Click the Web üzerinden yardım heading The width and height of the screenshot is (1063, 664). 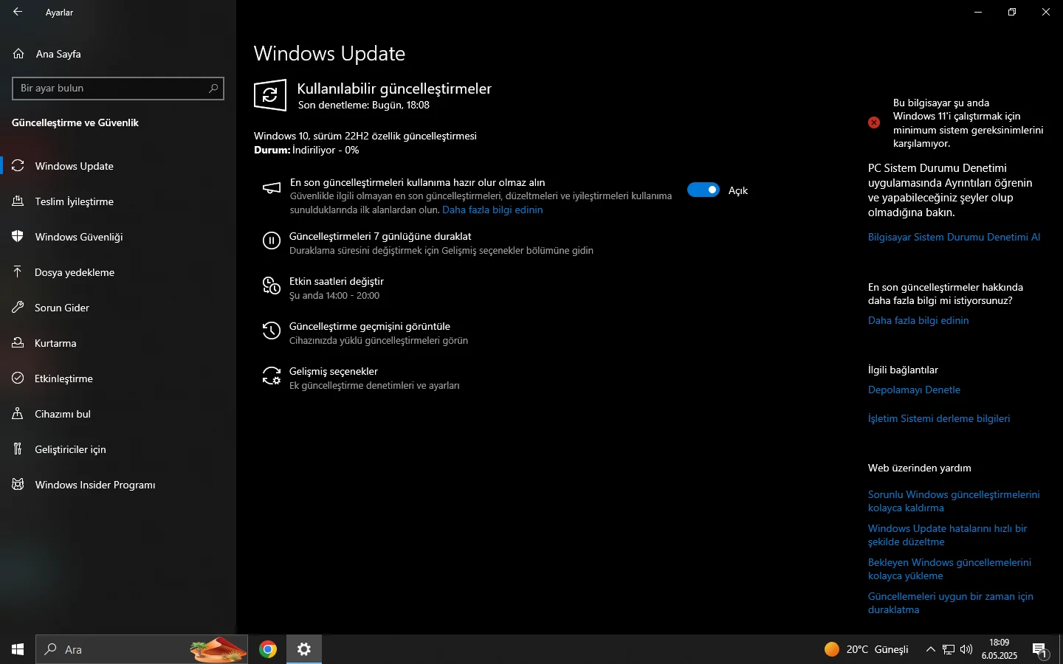pyautogui.click(x=920, y=468)
